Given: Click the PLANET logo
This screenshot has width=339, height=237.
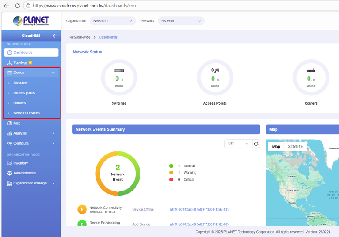Looking at the screenshot, I should (31, 21).
